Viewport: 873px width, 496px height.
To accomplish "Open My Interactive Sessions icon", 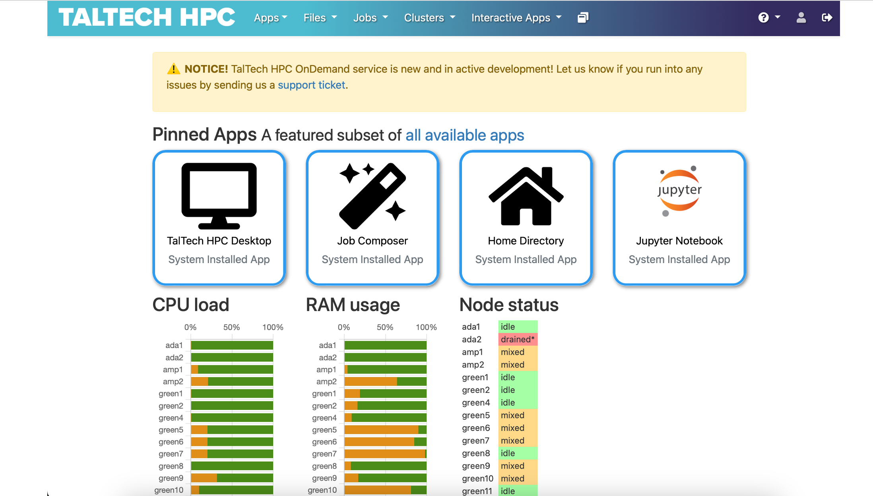I will [583, 17].
